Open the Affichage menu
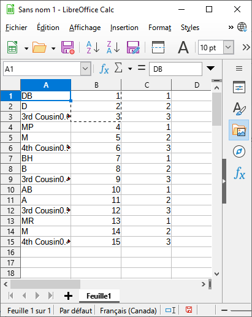 tap(85, 28)
